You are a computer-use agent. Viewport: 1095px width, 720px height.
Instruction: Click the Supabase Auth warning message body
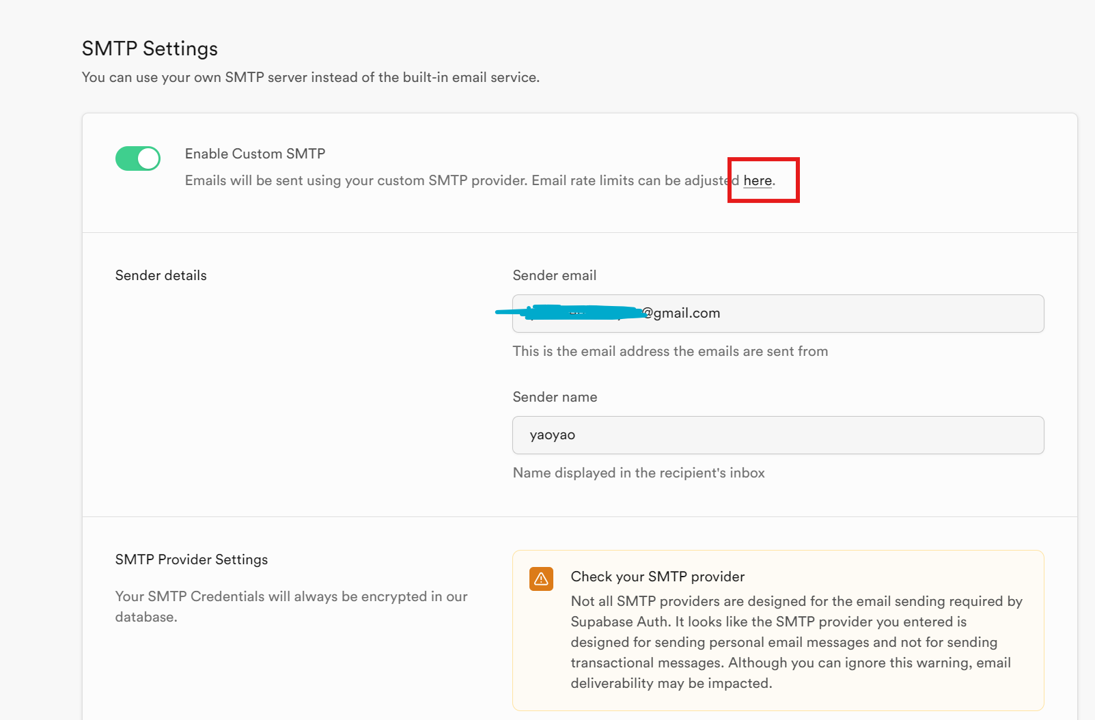(x=792, y=642)
